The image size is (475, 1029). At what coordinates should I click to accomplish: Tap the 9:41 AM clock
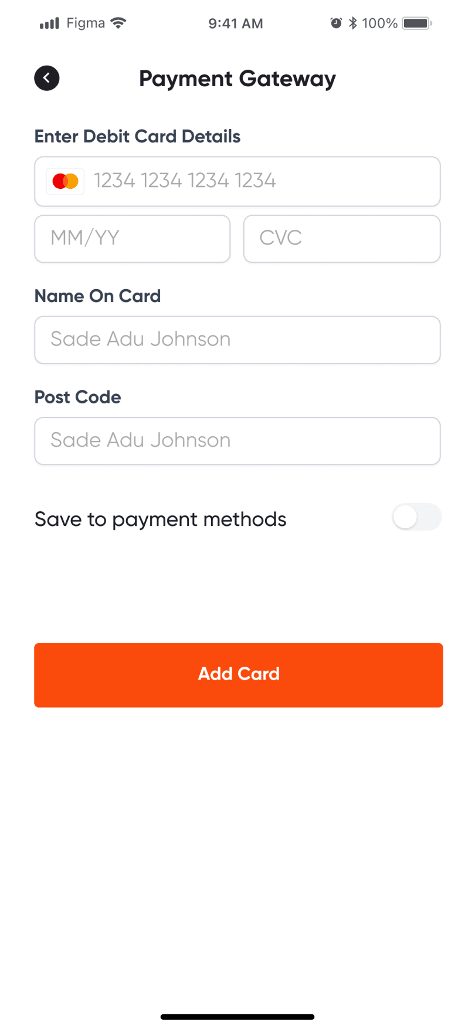(236, 23)
